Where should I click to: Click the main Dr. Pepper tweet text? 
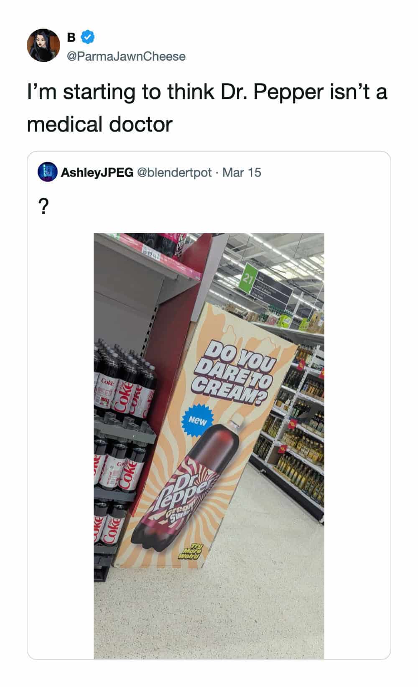[207, 108]
